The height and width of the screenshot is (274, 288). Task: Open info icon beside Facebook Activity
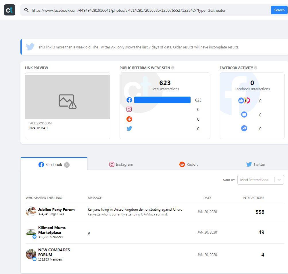pos(256,68)
